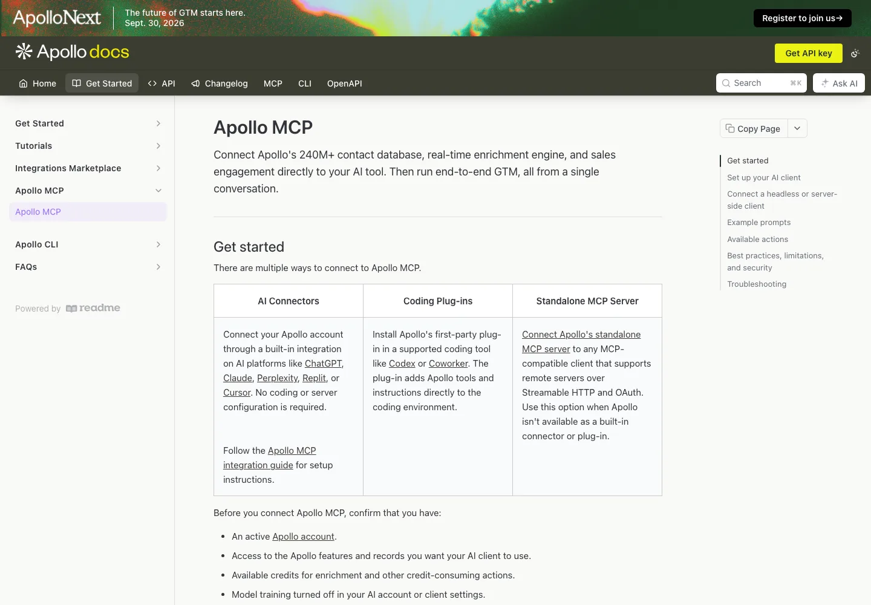The height and width of the screenshot is (605, 871).
Task: Click the Get API key button
Action: pos(809,53)
